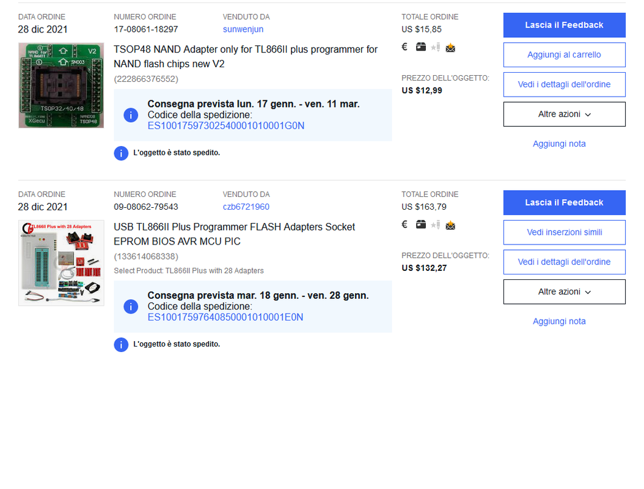Add a note to the czb6721960 order
The width and height of the screenshot is (644, 489).
click(x=559, y=322)
